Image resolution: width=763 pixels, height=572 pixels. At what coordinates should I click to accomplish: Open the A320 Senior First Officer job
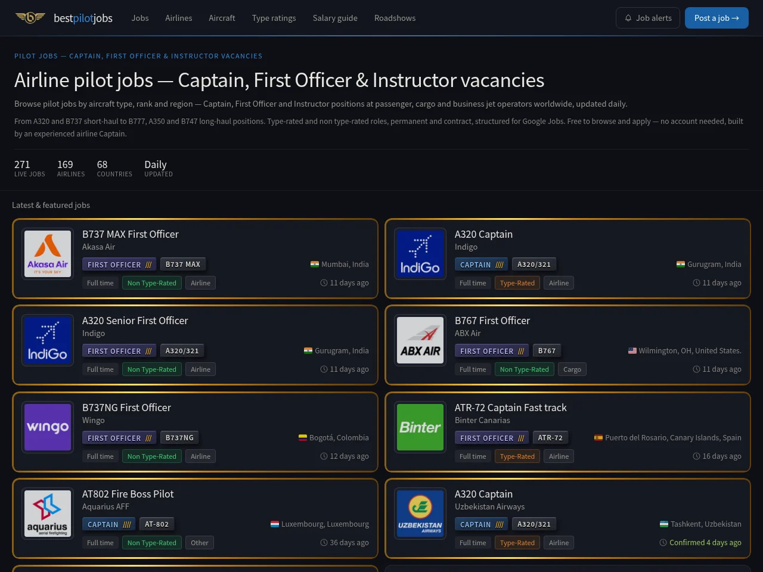point(135,321)
